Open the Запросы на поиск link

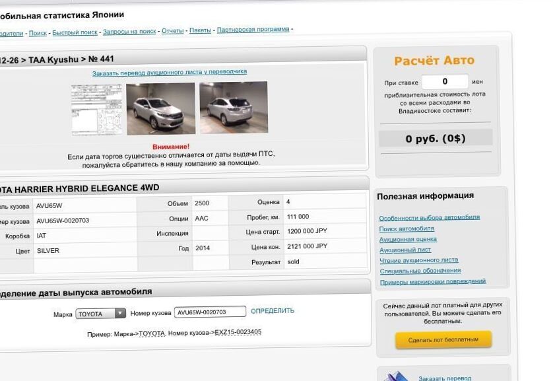129,32
